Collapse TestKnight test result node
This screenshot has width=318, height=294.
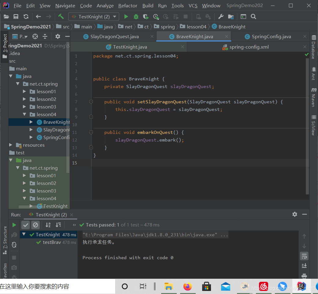[24, 234]
